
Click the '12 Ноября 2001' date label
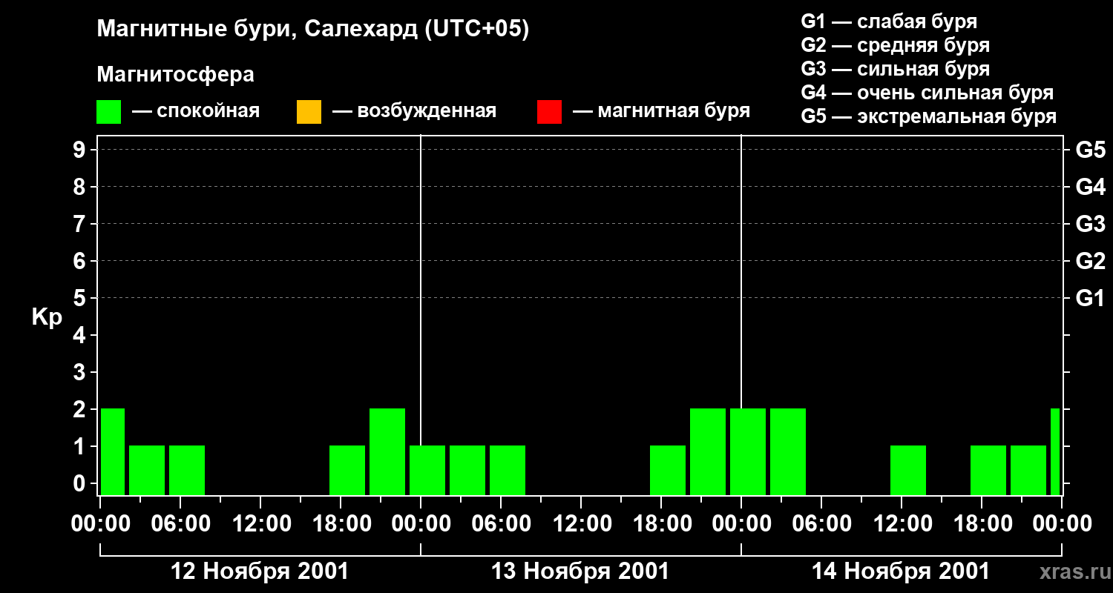(x=260, y=571)
